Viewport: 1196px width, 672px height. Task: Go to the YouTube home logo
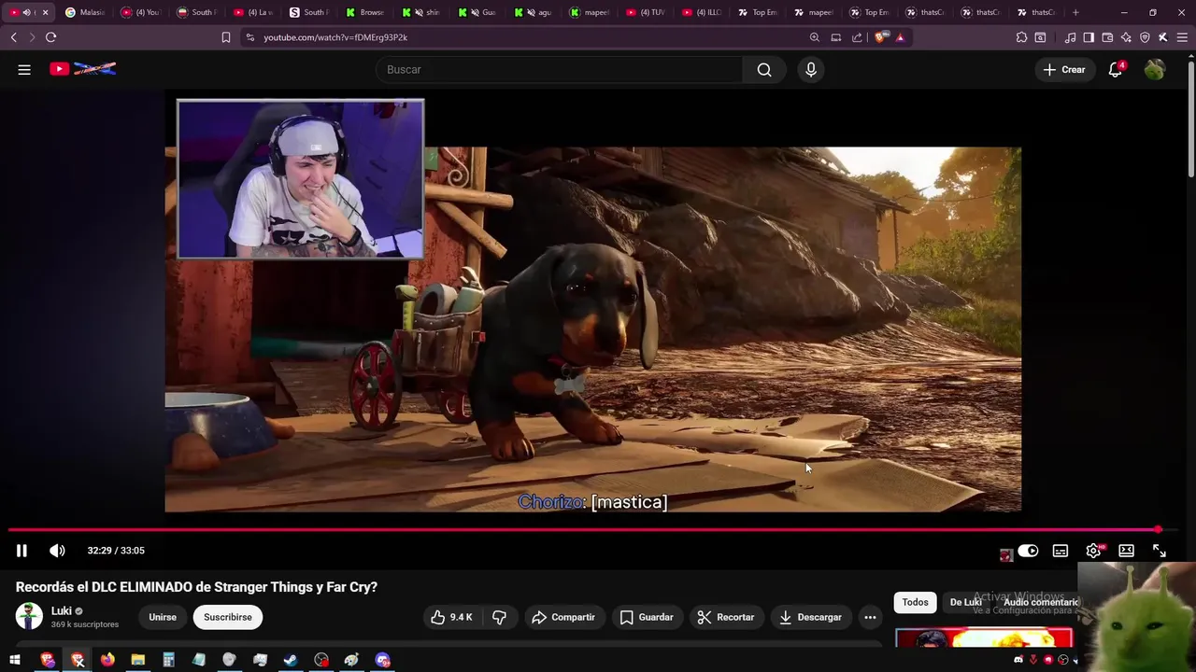[x=82, y=69]
